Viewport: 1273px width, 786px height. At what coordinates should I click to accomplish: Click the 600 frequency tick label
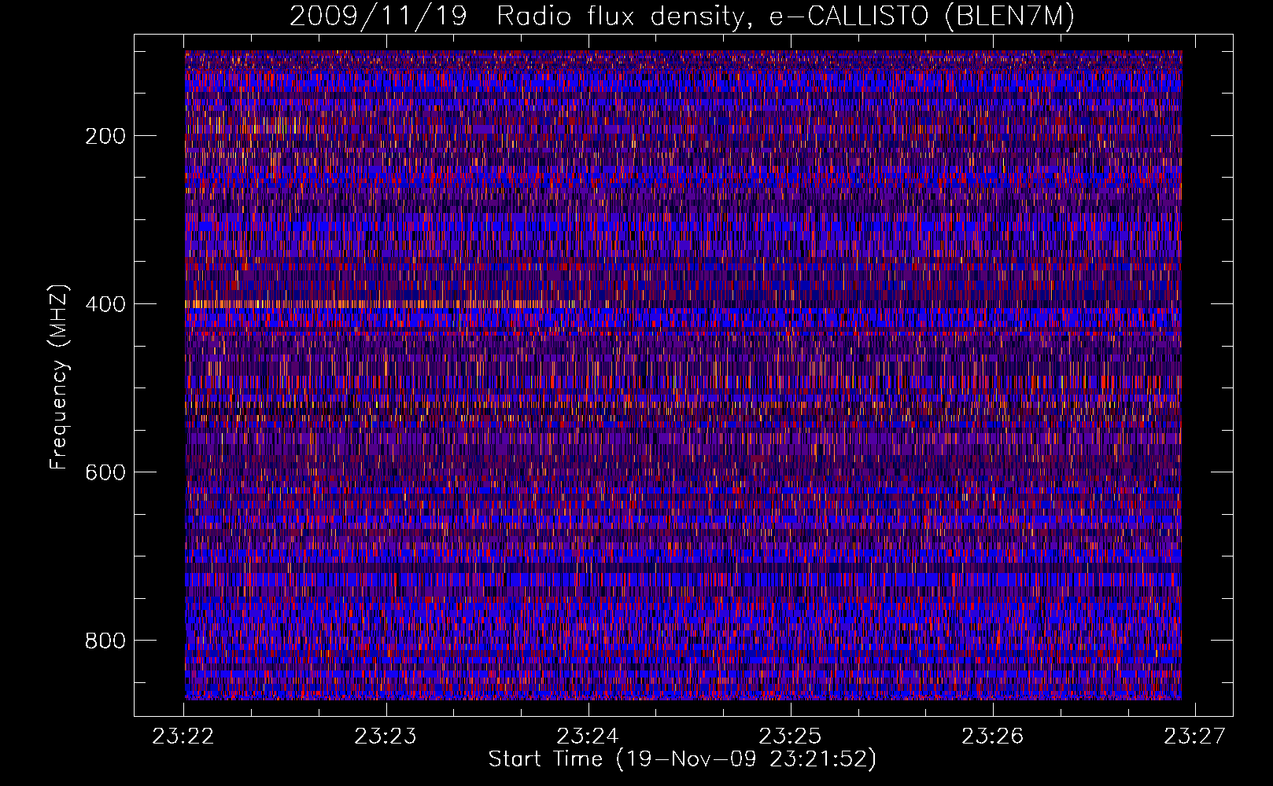click(x=105, y=472)
